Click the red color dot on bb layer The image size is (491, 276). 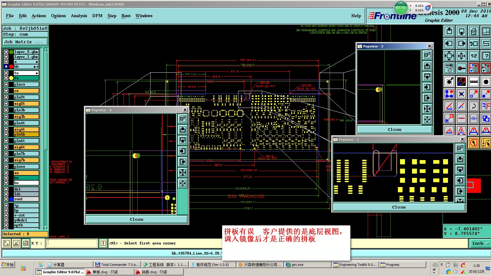(x=11, y=67)
